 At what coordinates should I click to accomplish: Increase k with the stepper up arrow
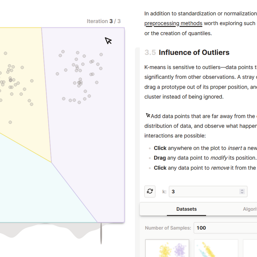[x=242, y=190]
